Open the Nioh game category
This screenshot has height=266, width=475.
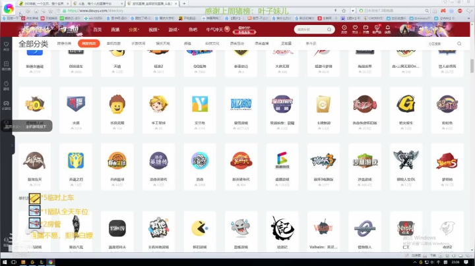(406, 231)
